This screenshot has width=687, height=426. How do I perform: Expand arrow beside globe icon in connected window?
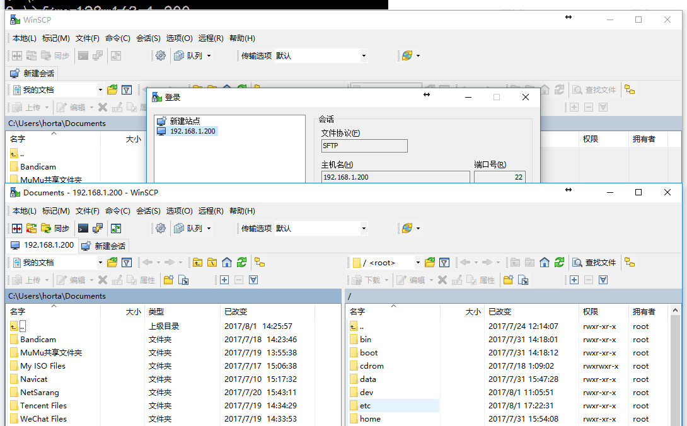coord(418,228)
